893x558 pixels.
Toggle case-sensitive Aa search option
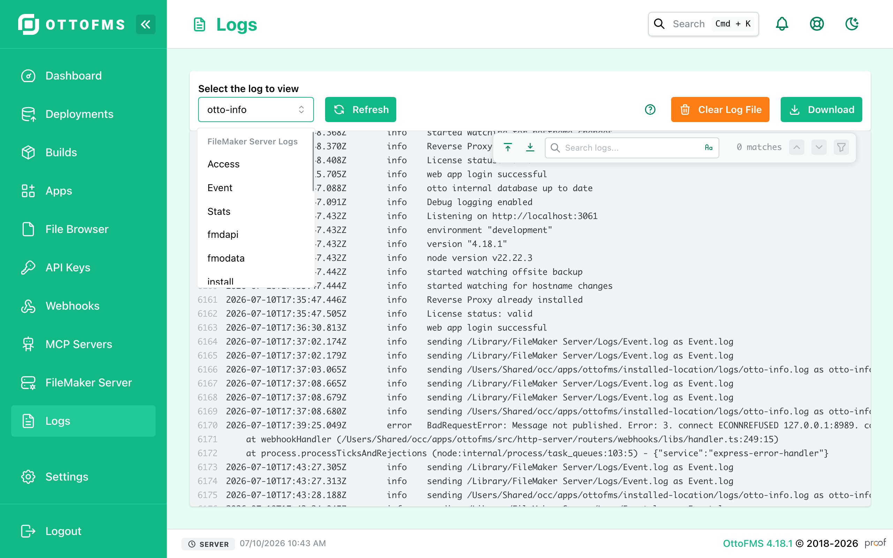pyautogui.click(x=708, y=148)
